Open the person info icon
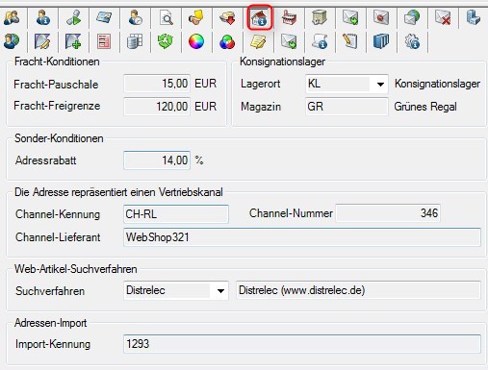 (x=42, y=17)
